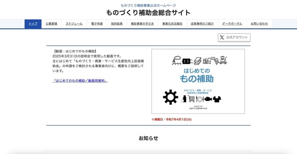Click the ※掲載日：令和7年4月1日(火) note

tap(171, 119)
